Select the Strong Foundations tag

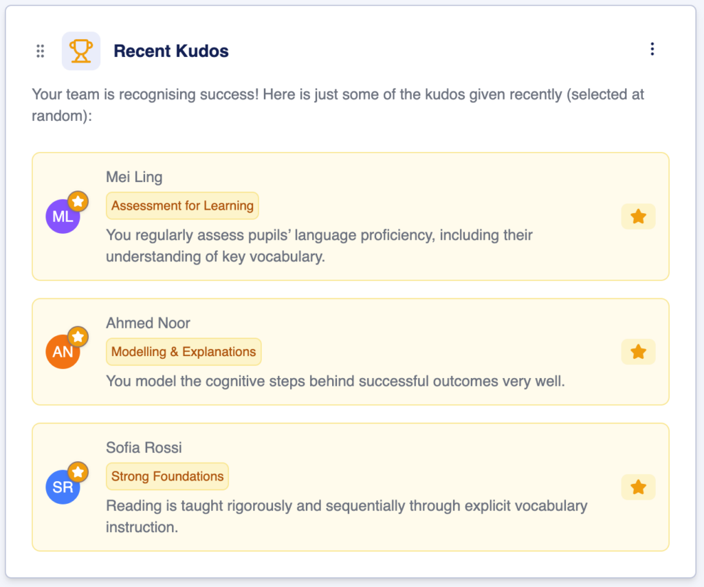click(x=167, y=476)
